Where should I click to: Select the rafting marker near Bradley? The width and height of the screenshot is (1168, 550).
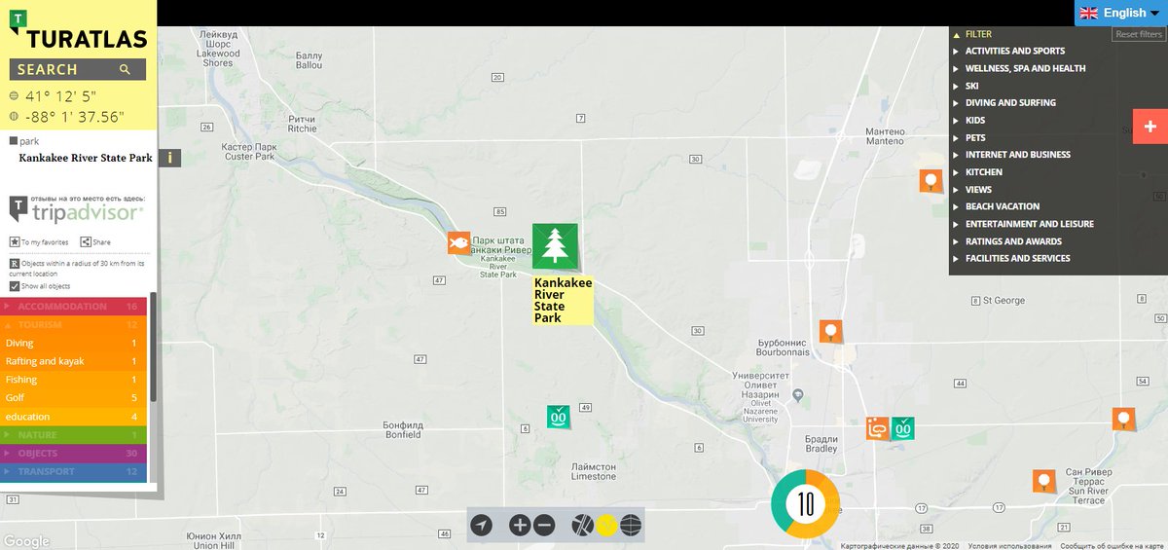click(878, 428)
